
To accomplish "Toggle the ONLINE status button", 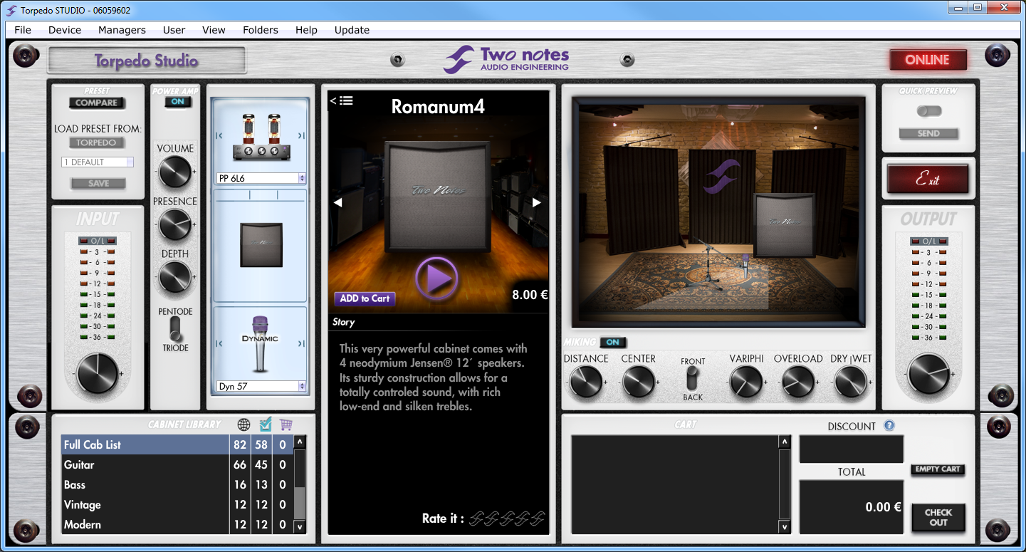I will click(928, 60).
